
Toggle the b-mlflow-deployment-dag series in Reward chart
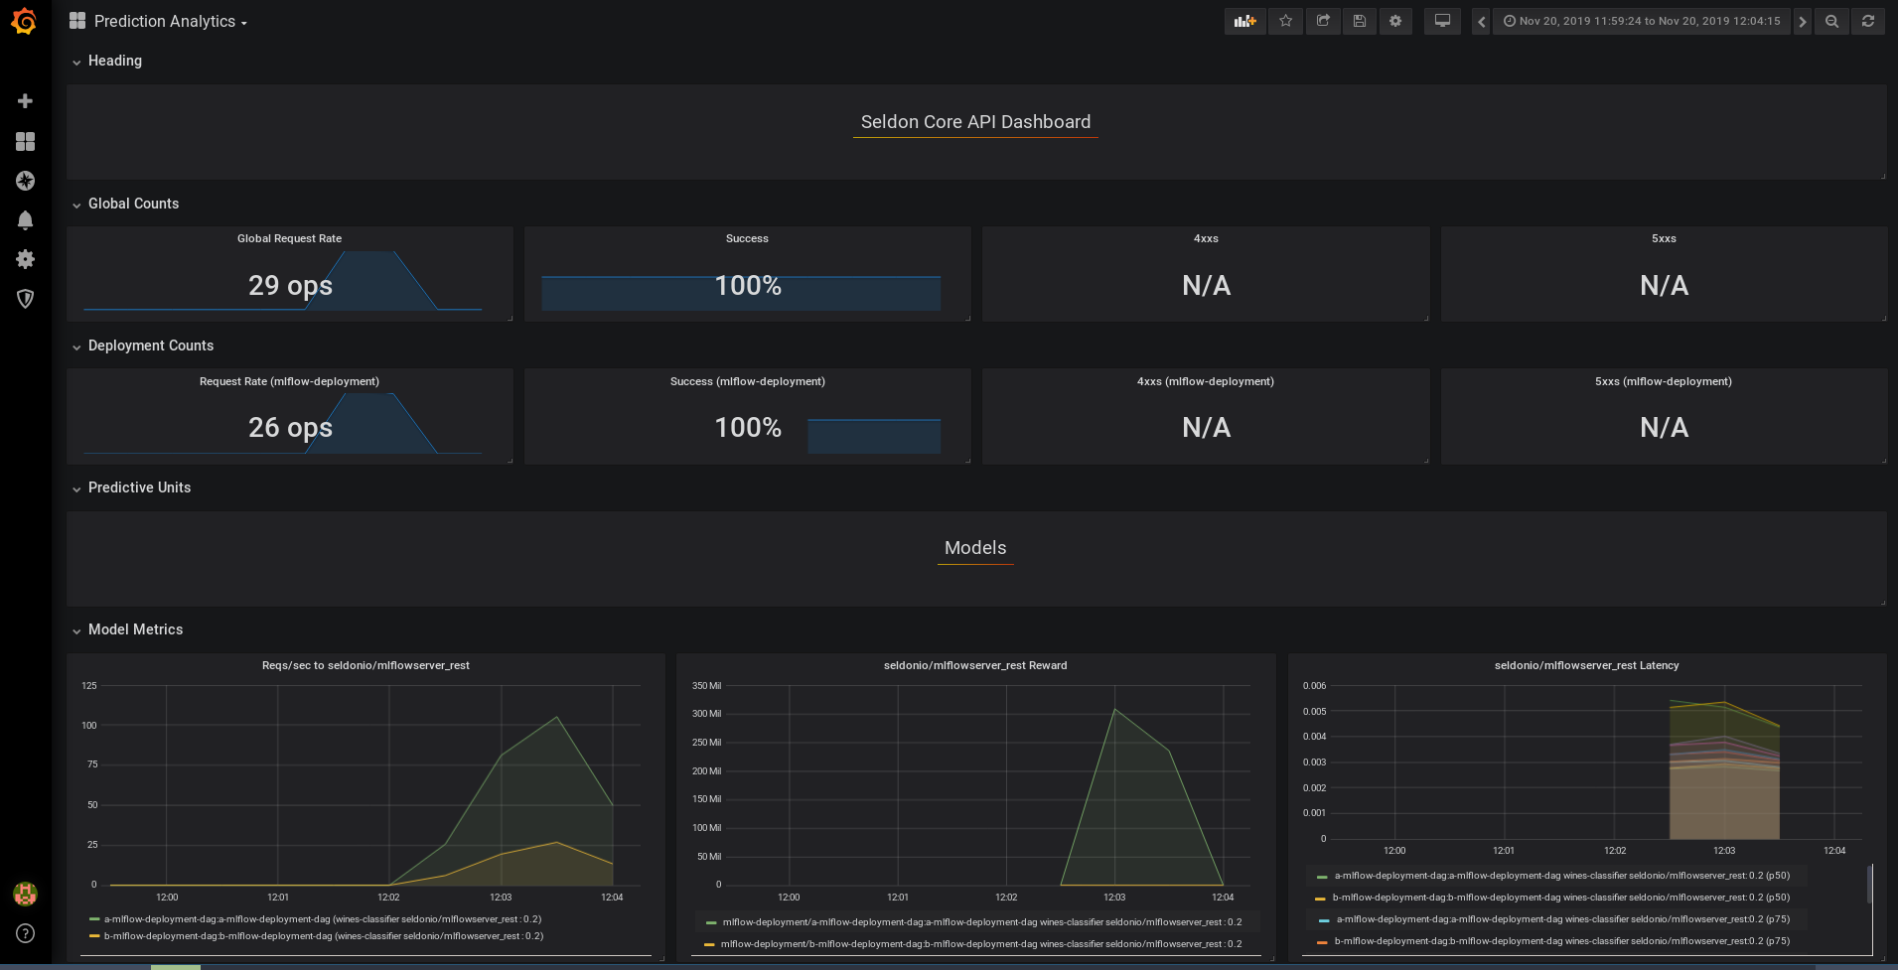point(978,943)
